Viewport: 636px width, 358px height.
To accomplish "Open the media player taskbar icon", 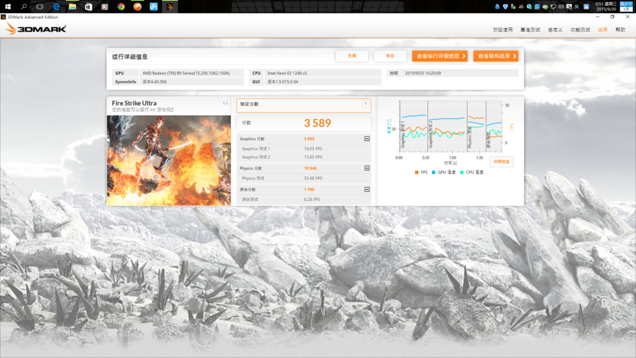I will [x=105, y=6].
